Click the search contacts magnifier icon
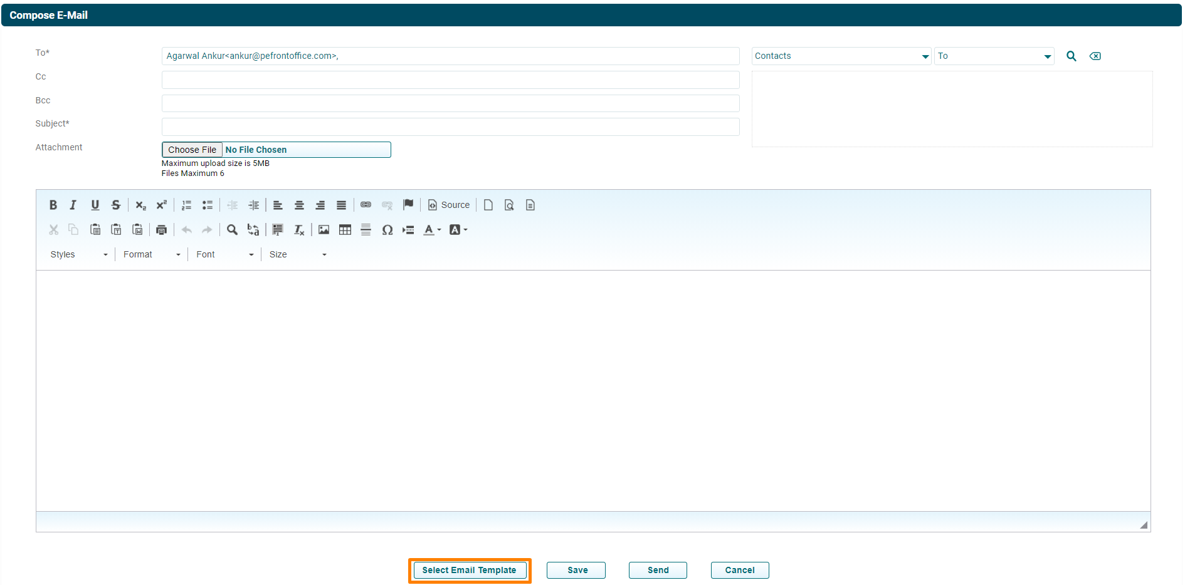The height and width of the screenshot is (585, 1185). click(1072, 56)
